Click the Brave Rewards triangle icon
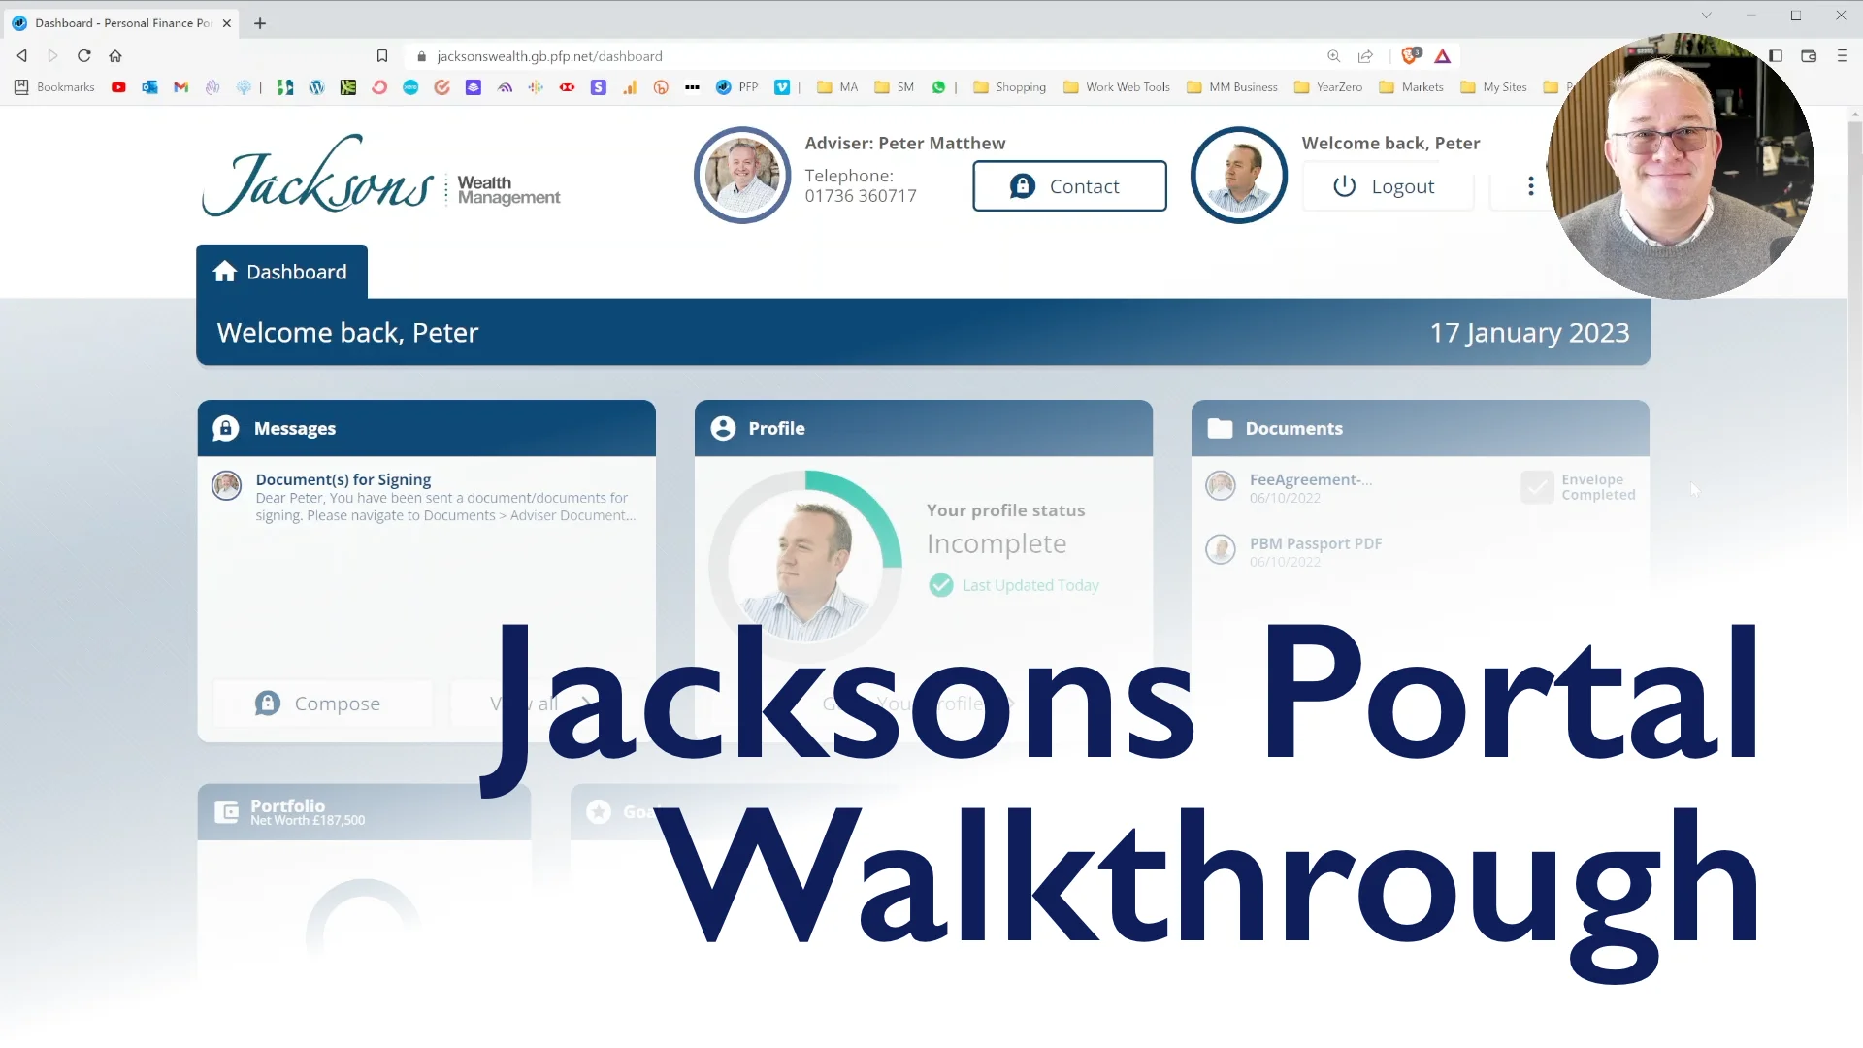The height and width of the screenshot is (1048, 1863). [1443, 56]
